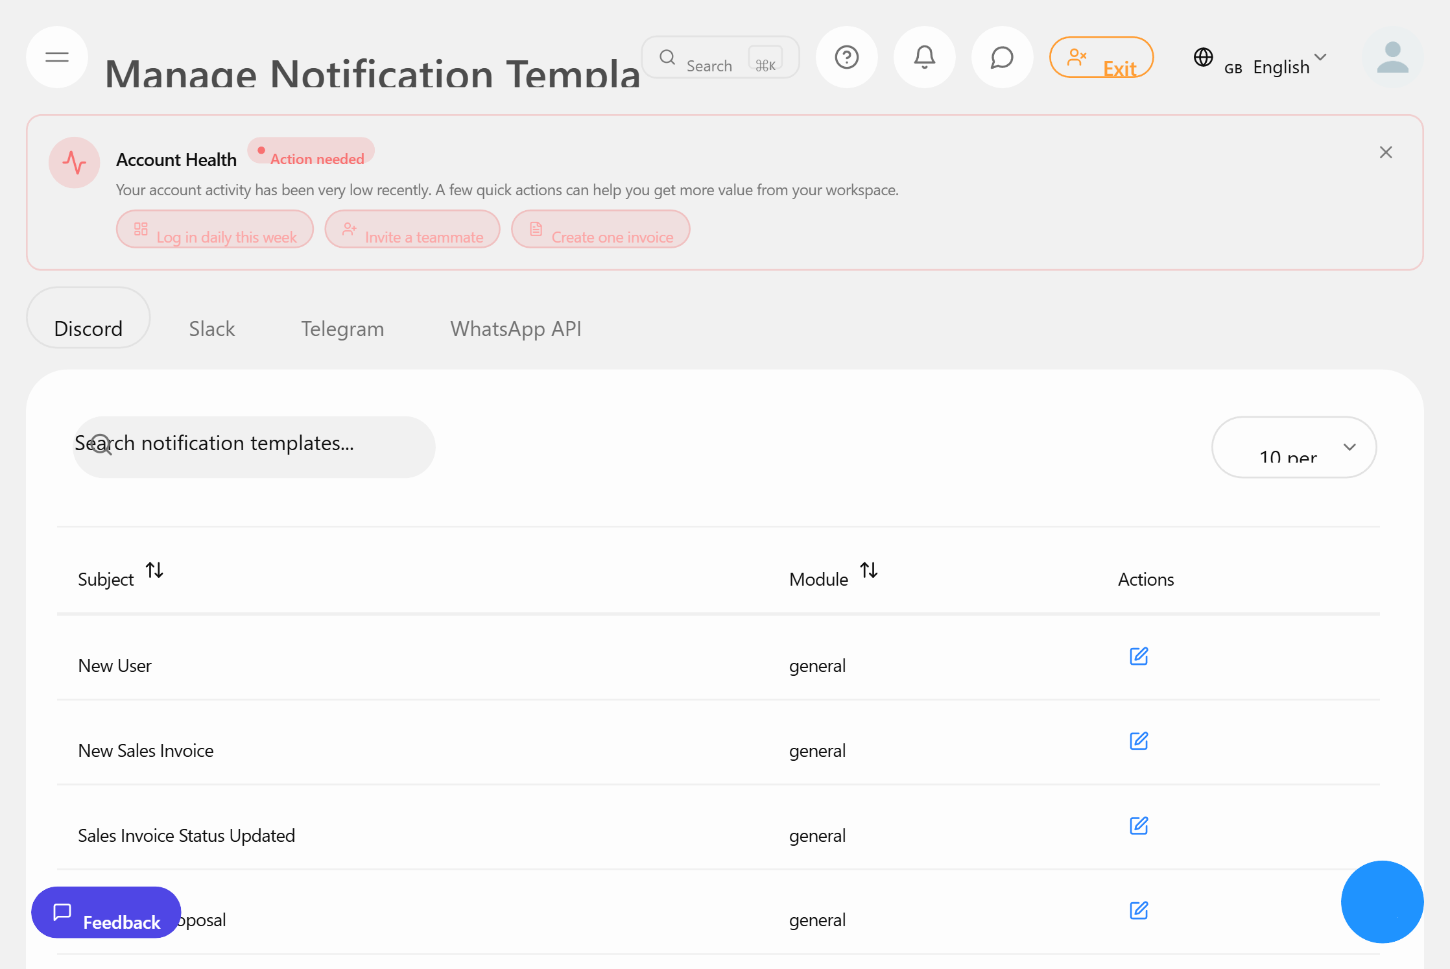Switch to the Slack tab

pyautogui.click(x=211, y=328)
